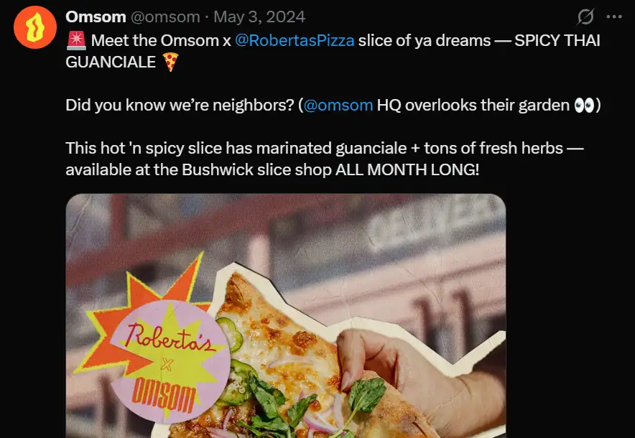Click the eyes emoji after garden
Viewport: 635px width, 438px height.
pyautogui.click(x=585, y=106)
